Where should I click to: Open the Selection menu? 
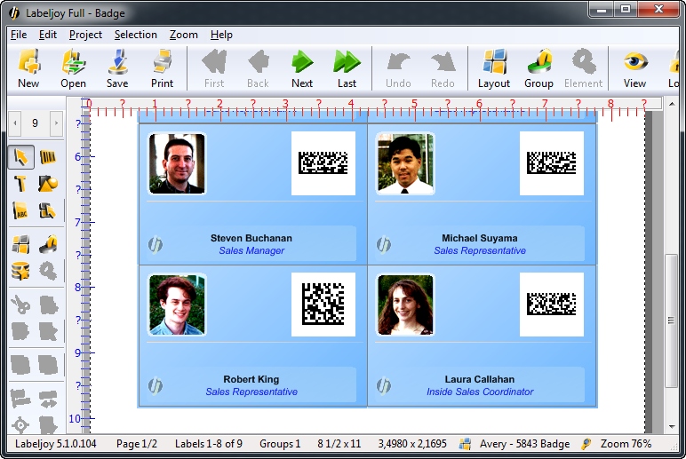click(136, 35)
